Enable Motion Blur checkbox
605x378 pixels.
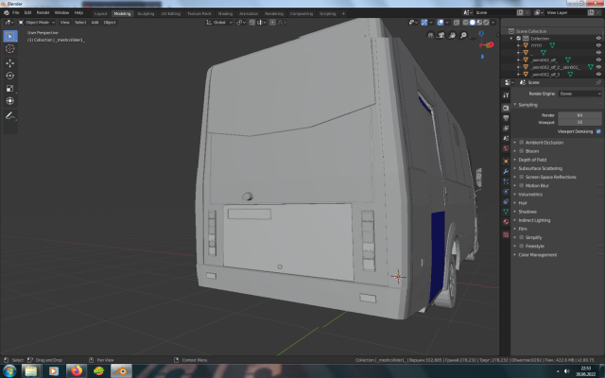521,185
